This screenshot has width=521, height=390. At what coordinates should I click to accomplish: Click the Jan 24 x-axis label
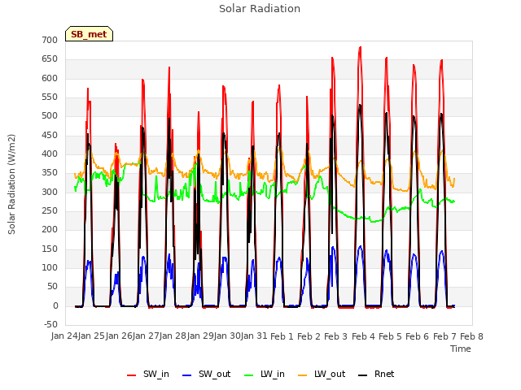[x=64, y=336]
